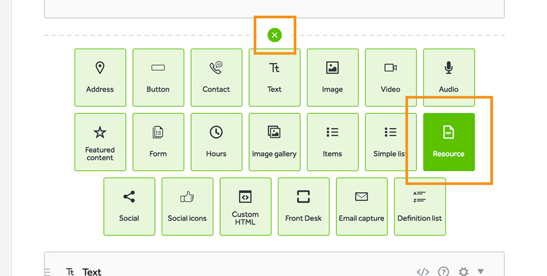547x276 pixels.
Task: Select the highlighted Resource block
Action: (449, 142)
